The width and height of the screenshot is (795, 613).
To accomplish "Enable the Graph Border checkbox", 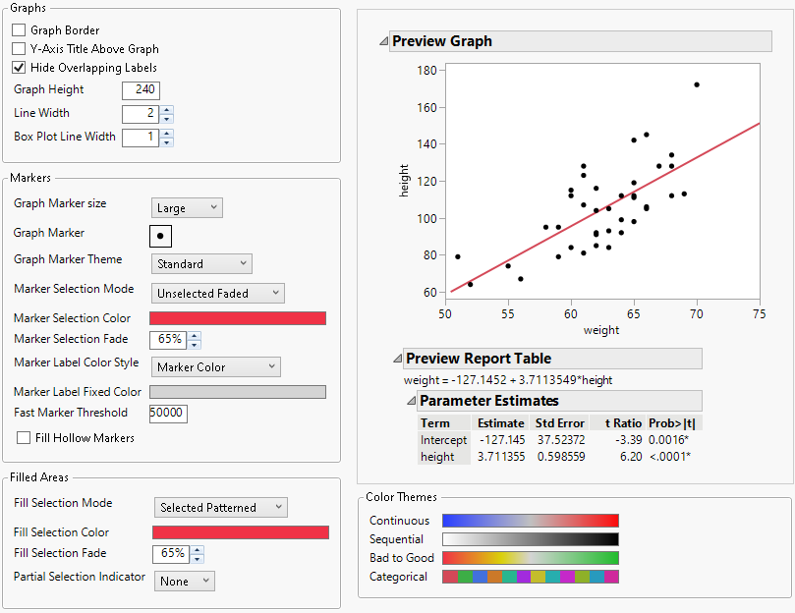I will [x=17, y=29].
